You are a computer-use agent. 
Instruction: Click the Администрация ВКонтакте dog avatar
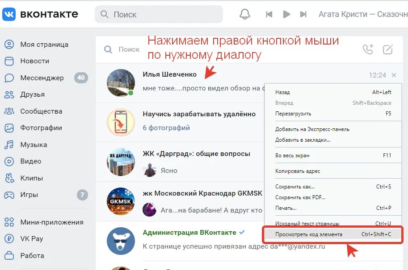click(121, 241)
